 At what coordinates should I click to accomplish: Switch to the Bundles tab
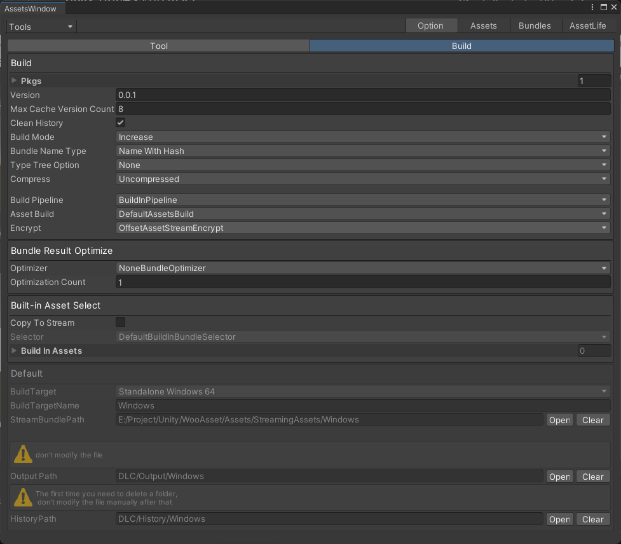tap(535, 25)
